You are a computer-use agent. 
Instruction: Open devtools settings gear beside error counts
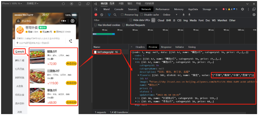[x=242, y=9]
